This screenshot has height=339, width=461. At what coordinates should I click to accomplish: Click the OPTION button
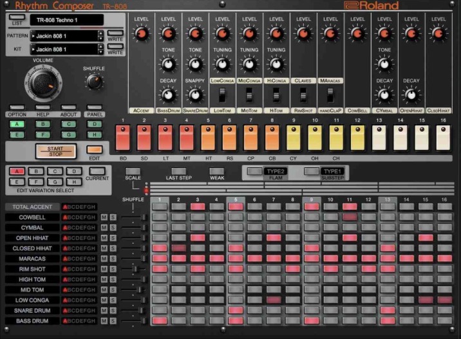17,107
